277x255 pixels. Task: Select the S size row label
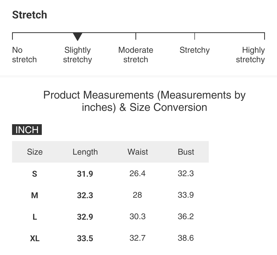35,174
